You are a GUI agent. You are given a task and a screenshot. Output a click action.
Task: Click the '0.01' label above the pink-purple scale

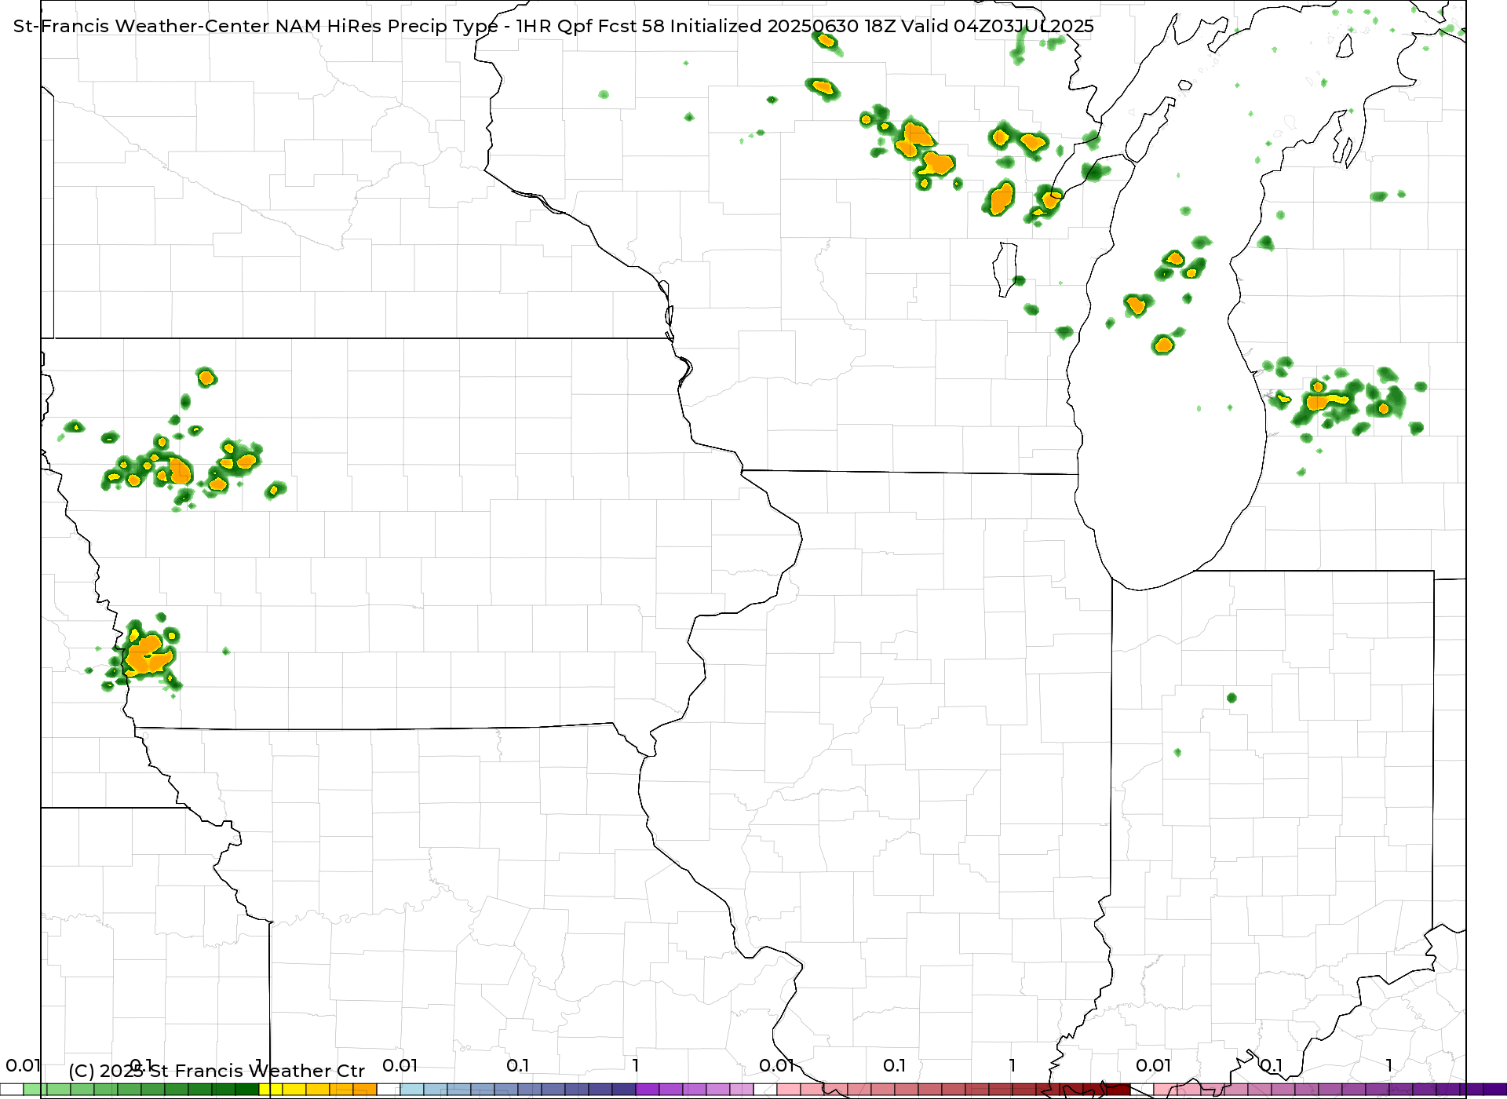(x=1153, y=1065)
